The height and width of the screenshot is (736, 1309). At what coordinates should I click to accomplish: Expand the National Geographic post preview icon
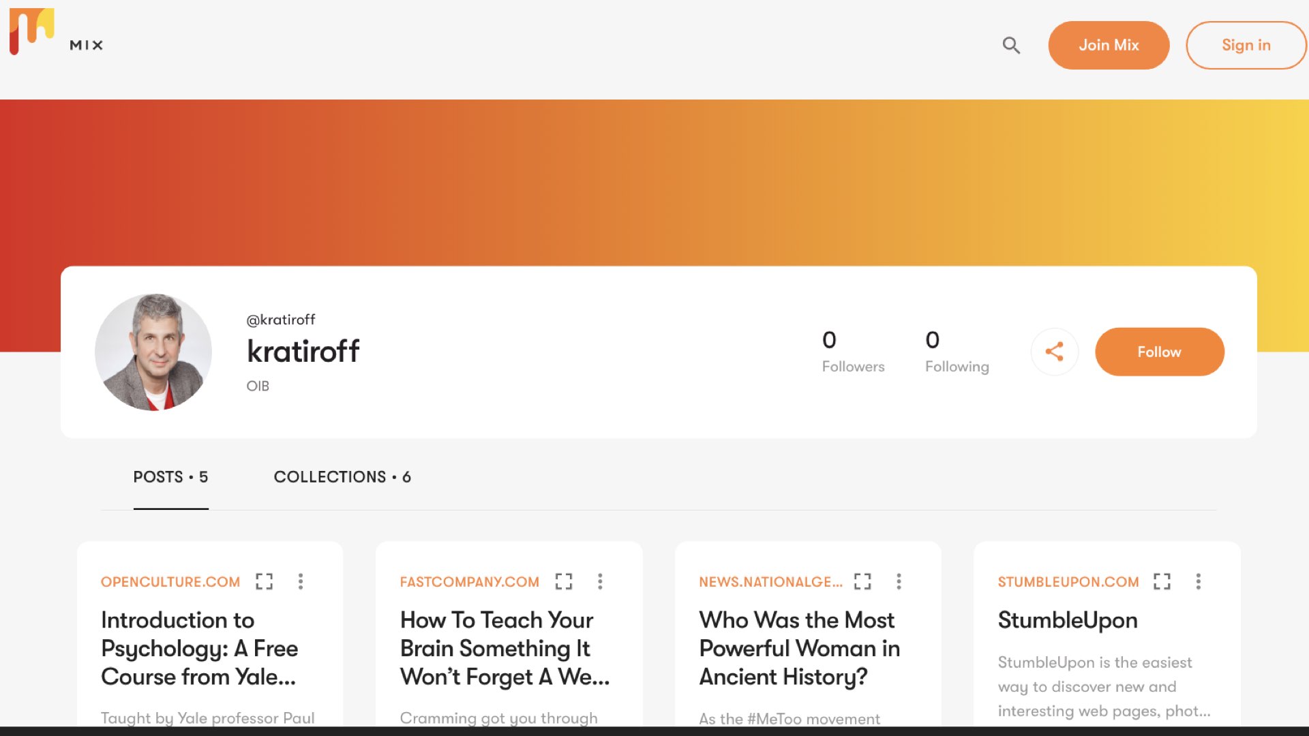(x=862, y=581)
